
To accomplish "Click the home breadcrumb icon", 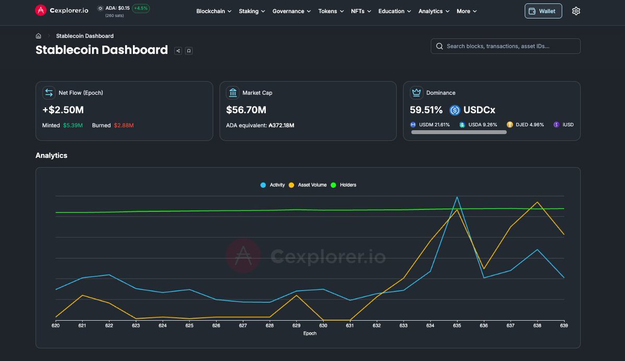I will tap(38, 36).
